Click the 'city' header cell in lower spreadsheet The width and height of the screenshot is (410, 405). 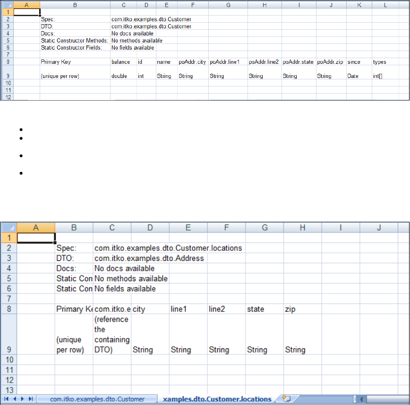tap(150, 309)
